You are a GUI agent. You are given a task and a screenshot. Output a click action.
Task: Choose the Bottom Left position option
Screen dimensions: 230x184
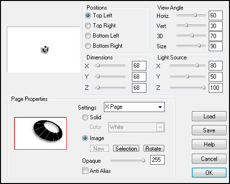(x=88, y=36)
